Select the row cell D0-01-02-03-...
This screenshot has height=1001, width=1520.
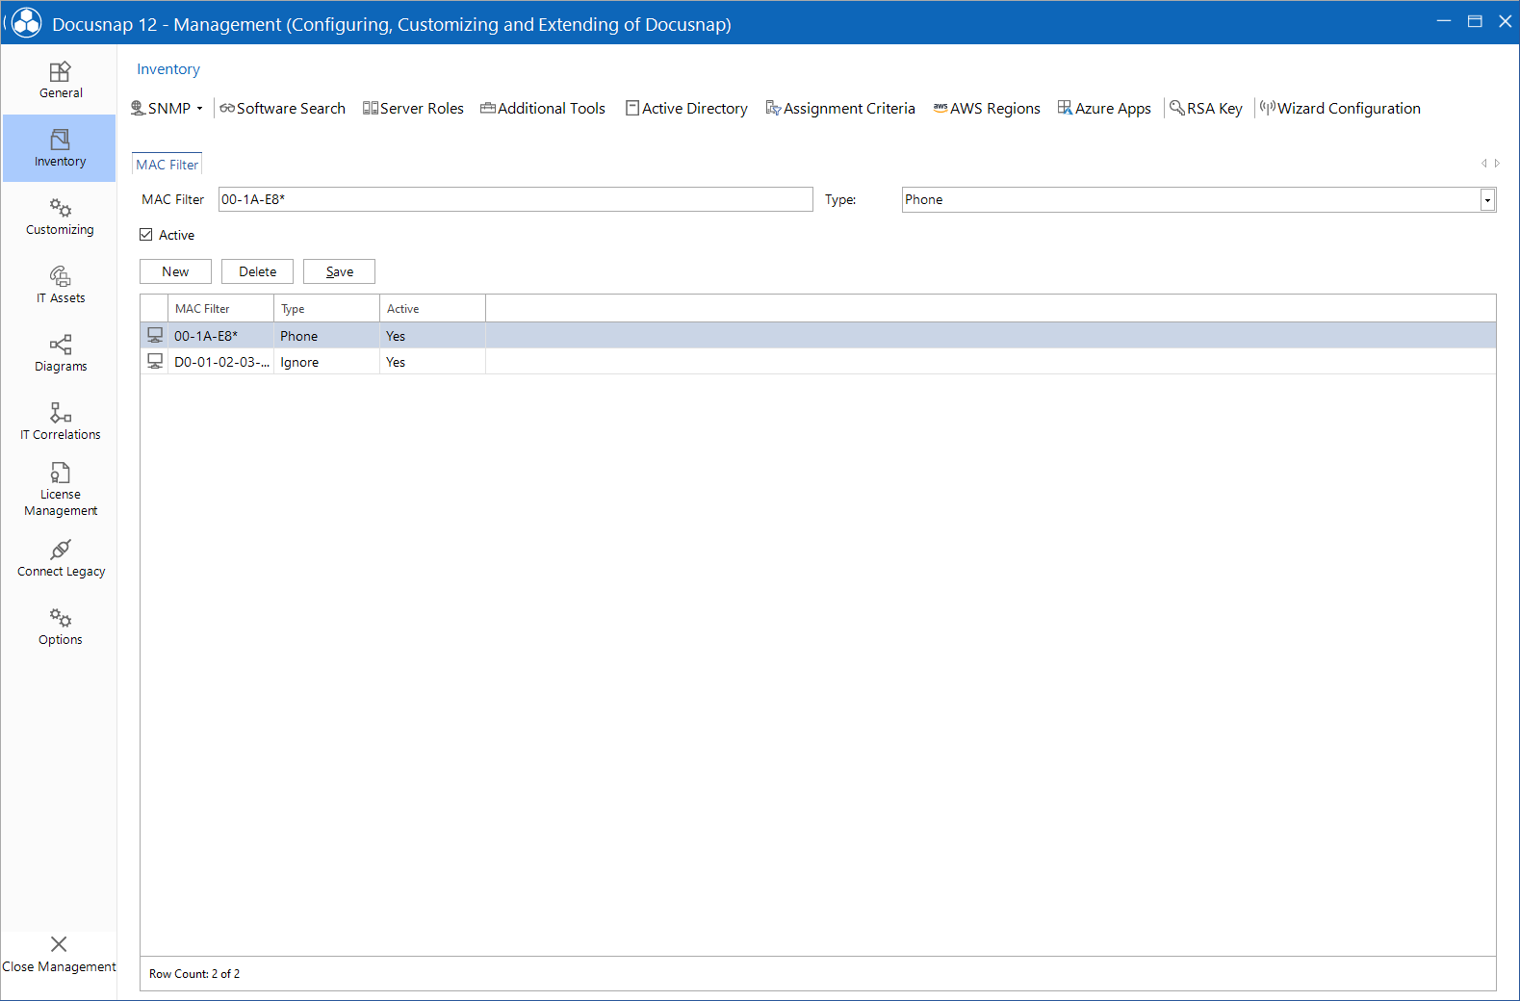[x=220, y=361]
